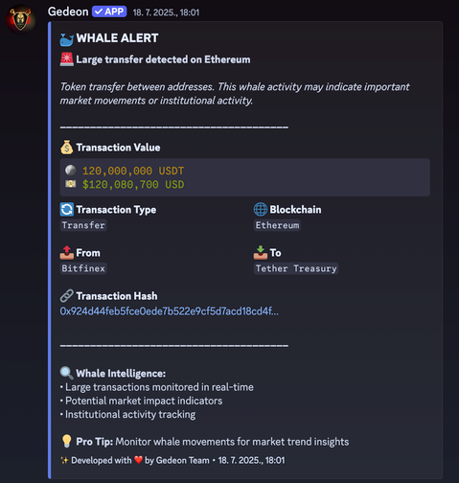Click the blue refresh Transaction Type icon
The height and width of the screenshot is (483, 459).
pos(67,210)
